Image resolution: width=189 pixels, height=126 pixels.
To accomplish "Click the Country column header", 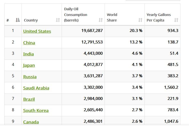I will pyautogui.click(x=42, y=14).
